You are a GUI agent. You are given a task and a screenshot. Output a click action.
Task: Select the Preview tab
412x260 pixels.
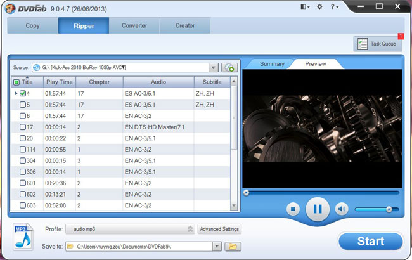(315, 64)
